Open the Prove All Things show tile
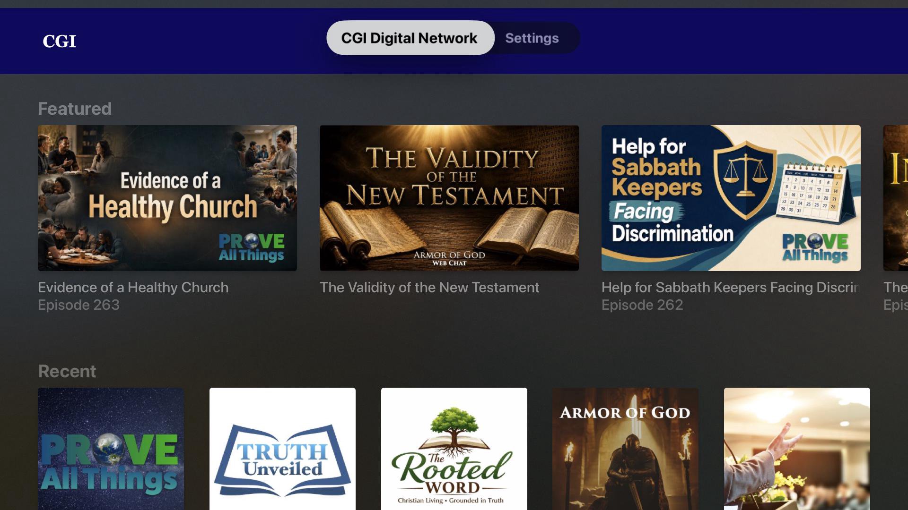 (x=111, y=449)
